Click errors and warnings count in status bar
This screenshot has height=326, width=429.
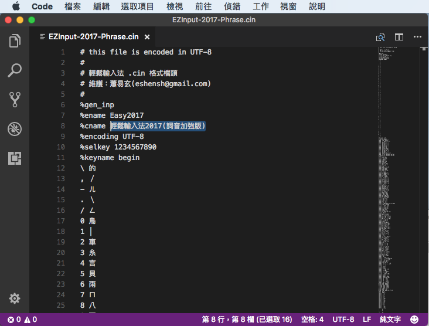coord(22,320)
